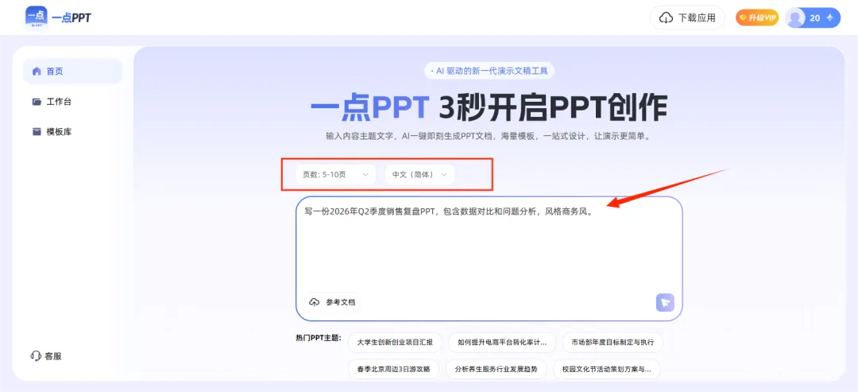Image resolution: width=858 pixels, height=392 pixels.
Task: Choose topic 市场部年度目标制定与执行
Action: pos(613,342)
